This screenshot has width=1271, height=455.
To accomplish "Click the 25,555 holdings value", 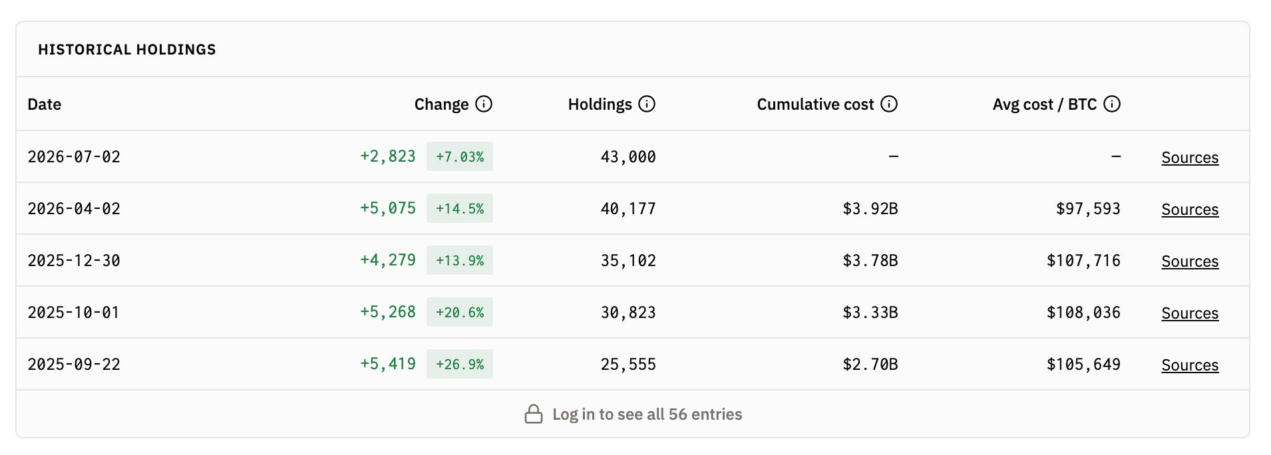I will 628,365.
